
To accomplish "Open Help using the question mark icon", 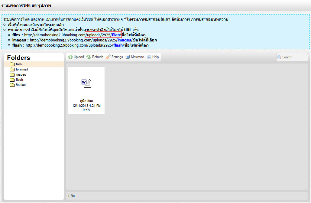I will point(149,57).
